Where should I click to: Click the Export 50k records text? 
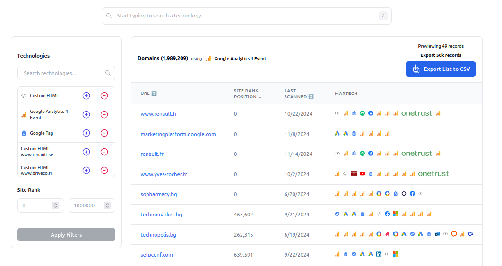pyautogui.click(x=441, y=55)
